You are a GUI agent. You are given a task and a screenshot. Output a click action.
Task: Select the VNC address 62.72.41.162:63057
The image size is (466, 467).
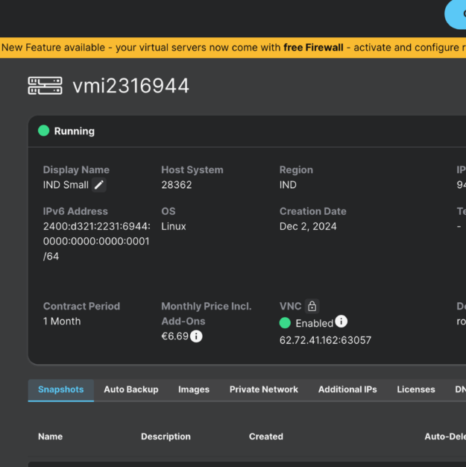(325, 340)
